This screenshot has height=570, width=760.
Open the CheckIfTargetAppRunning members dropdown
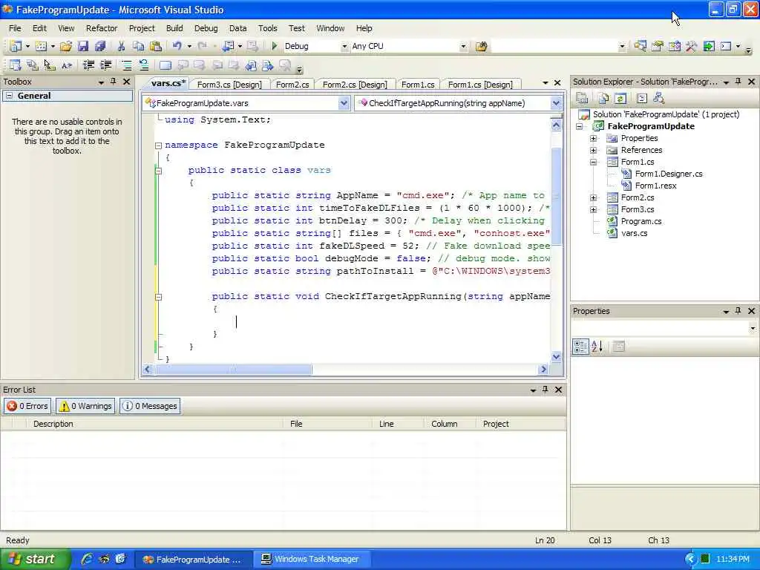[556, 103]
